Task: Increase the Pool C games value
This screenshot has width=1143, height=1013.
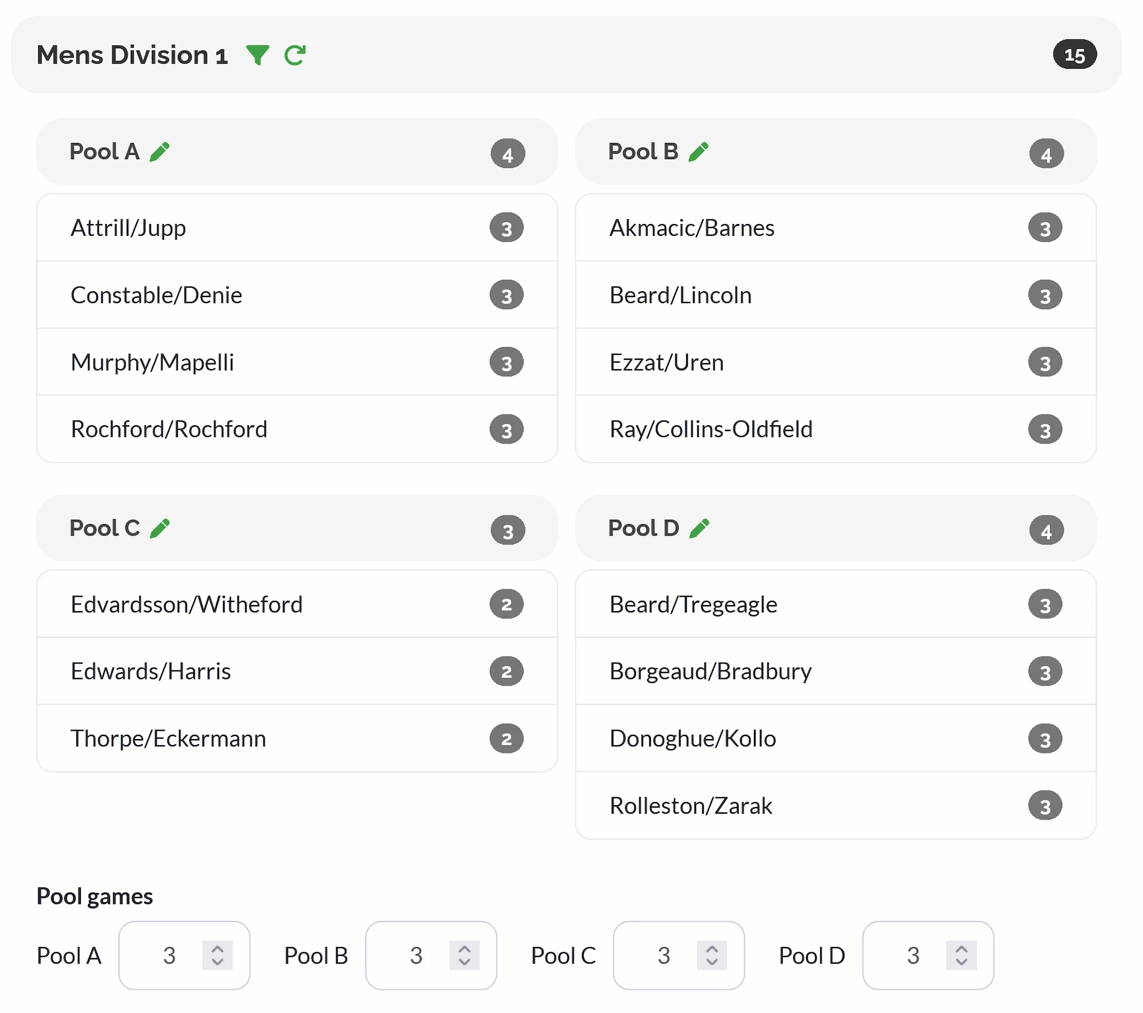Action: click(713, 948)
